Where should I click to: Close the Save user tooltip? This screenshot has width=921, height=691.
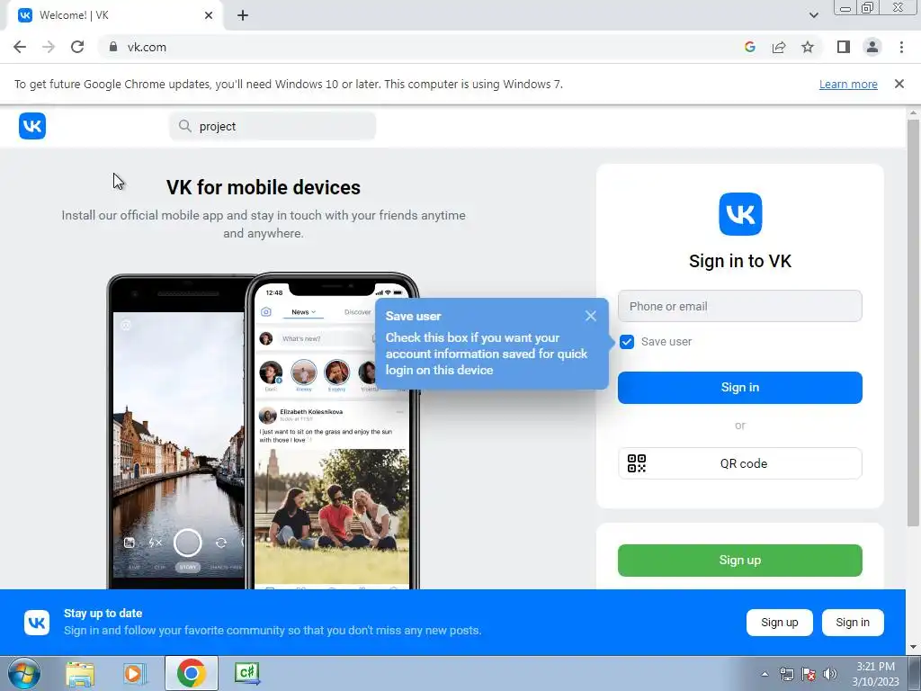591,316
